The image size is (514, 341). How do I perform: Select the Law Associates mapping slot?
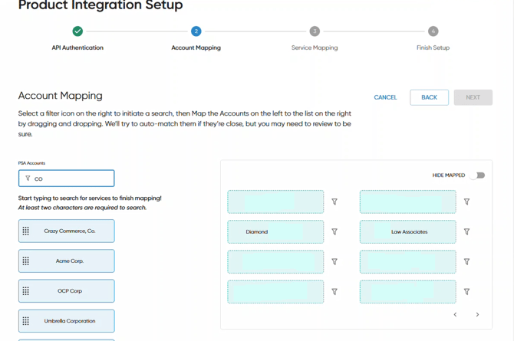(407, 232)
